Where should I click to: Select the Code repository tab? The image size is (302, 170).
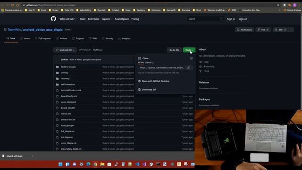tap(11, 39)
